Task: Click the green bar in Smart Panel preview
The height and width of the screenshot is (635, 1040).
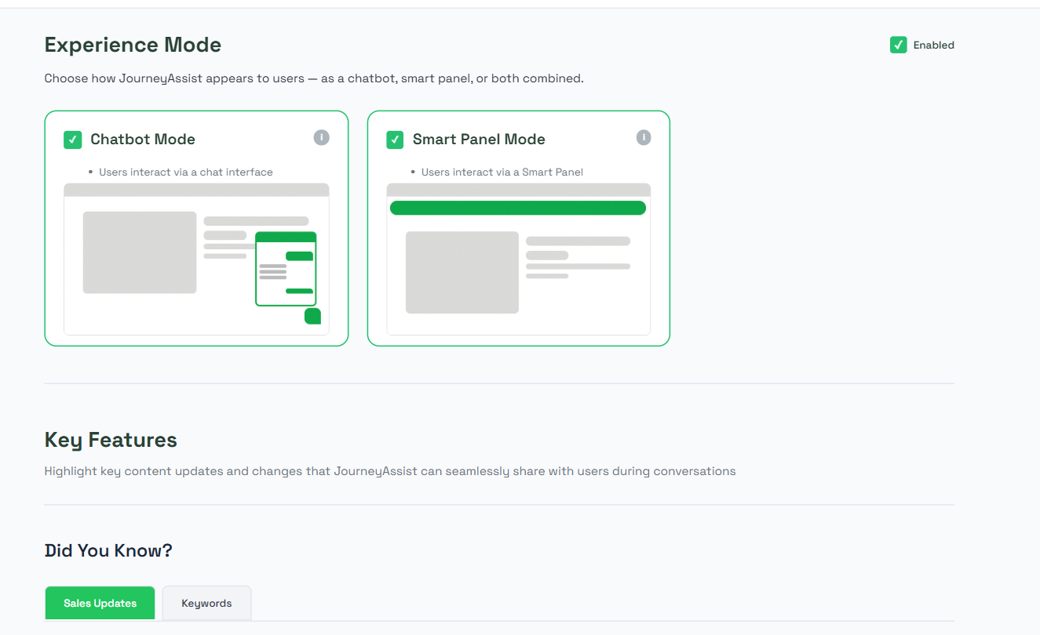Action: point(518,208)
